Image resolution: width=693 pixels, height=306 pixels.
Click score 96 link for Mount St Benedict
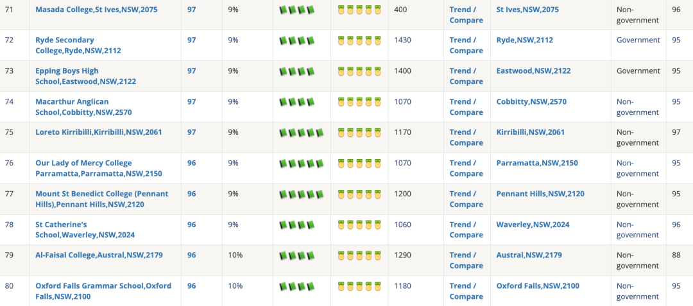tap(191, 194)
